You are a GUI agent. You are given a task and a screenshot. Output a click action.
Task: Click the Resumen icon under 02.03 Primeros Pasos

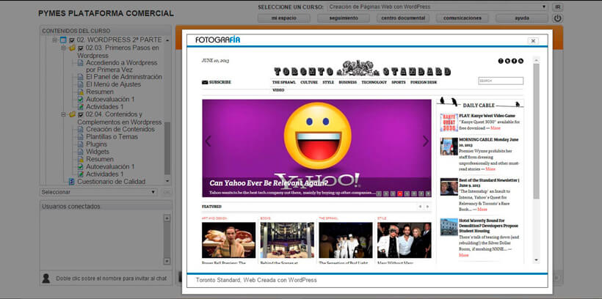pyautogui.click(x=80, y=92)
